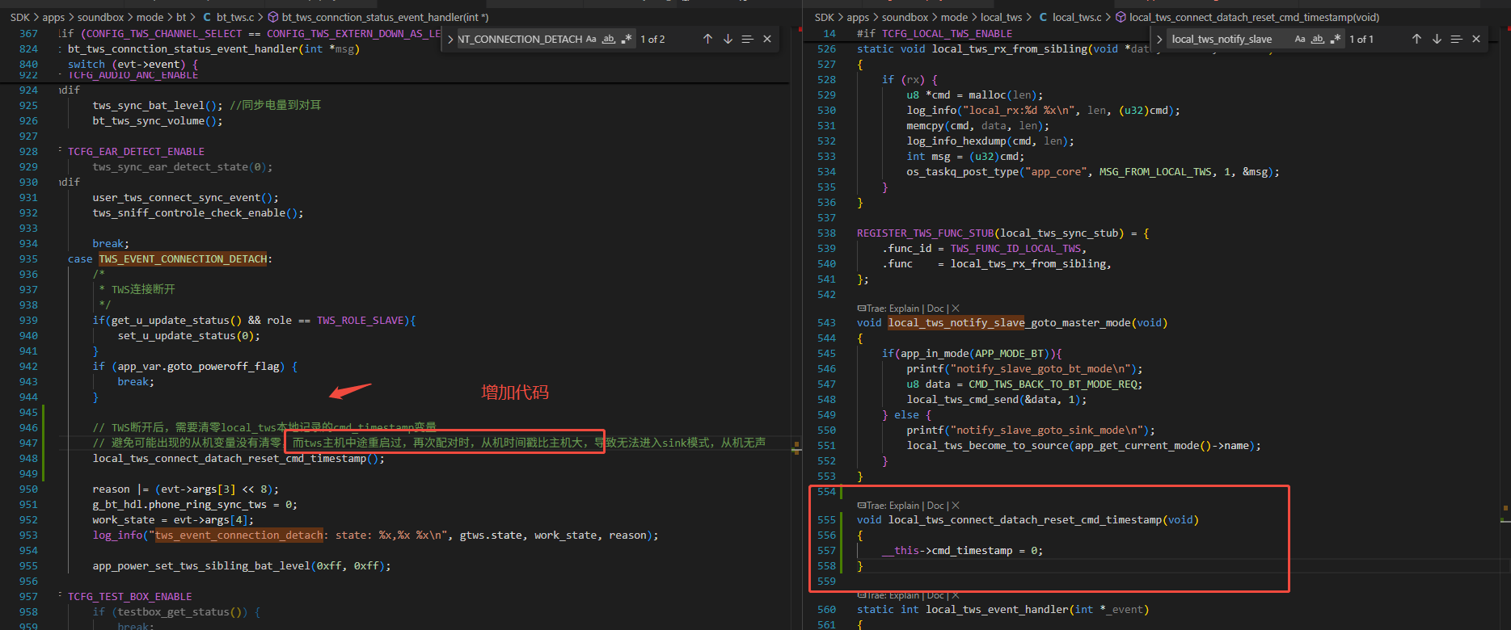Toggle Use Regular Expression in right find bar

[x=1335, y=39]
